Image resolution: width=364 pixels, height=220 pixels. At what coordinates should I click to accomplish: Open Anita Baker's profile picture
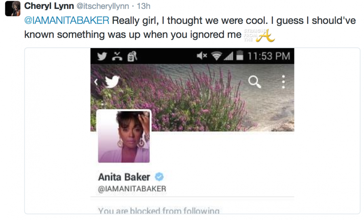tap(124, 136)
